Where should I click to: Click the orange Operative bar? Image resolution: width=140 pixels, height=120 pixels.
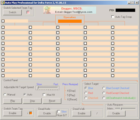70,21
